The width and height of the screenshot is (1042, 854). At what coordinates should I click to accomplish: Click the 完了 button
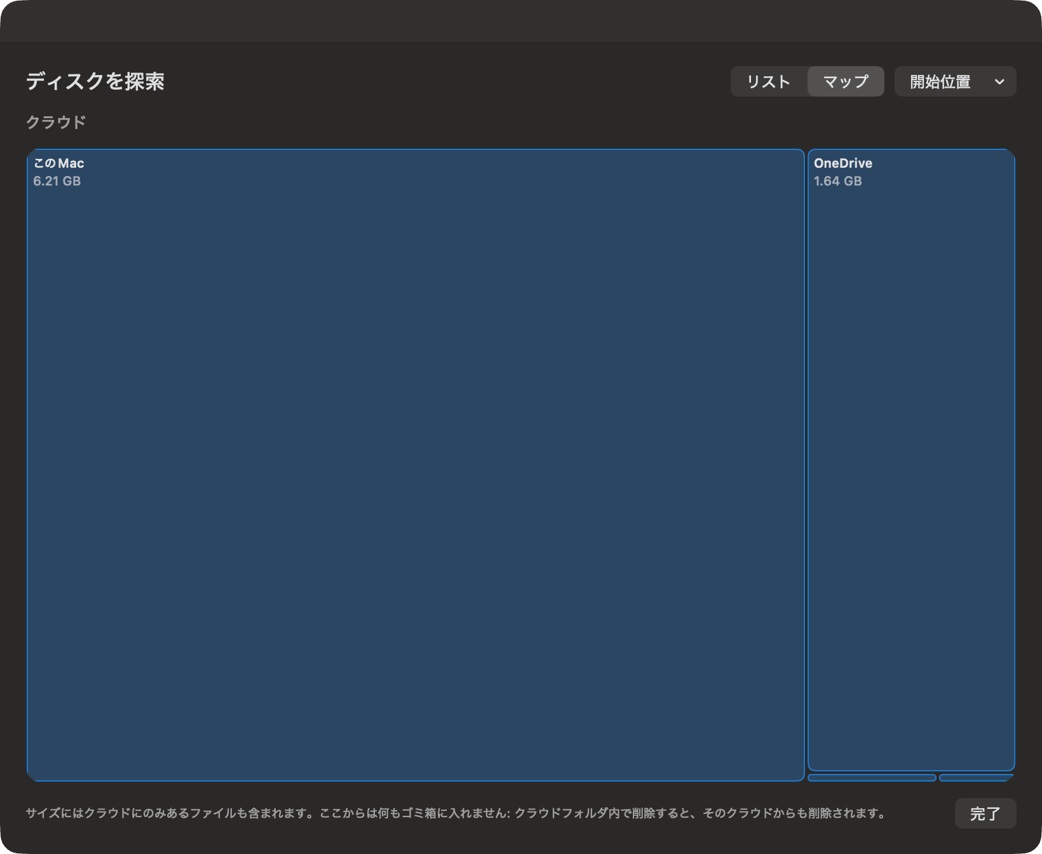[x=985, y=813]
